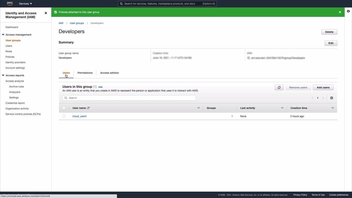Switch to the Access advisor tab
This screenshot has width=352, height=198.
109,73
